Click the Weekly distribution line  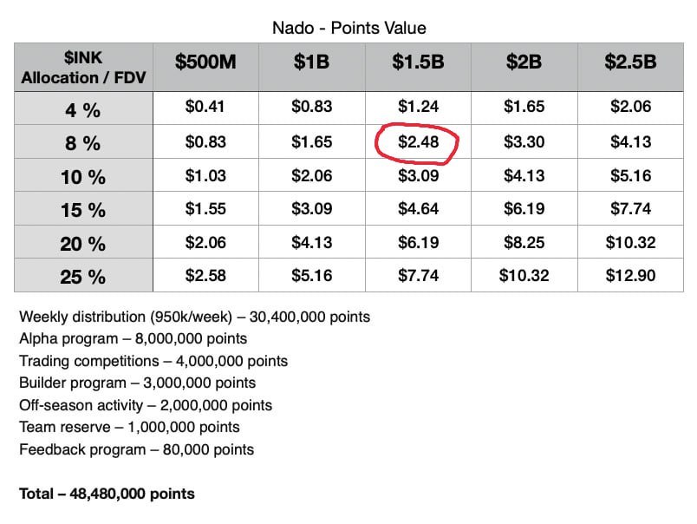tap(195, 317)
